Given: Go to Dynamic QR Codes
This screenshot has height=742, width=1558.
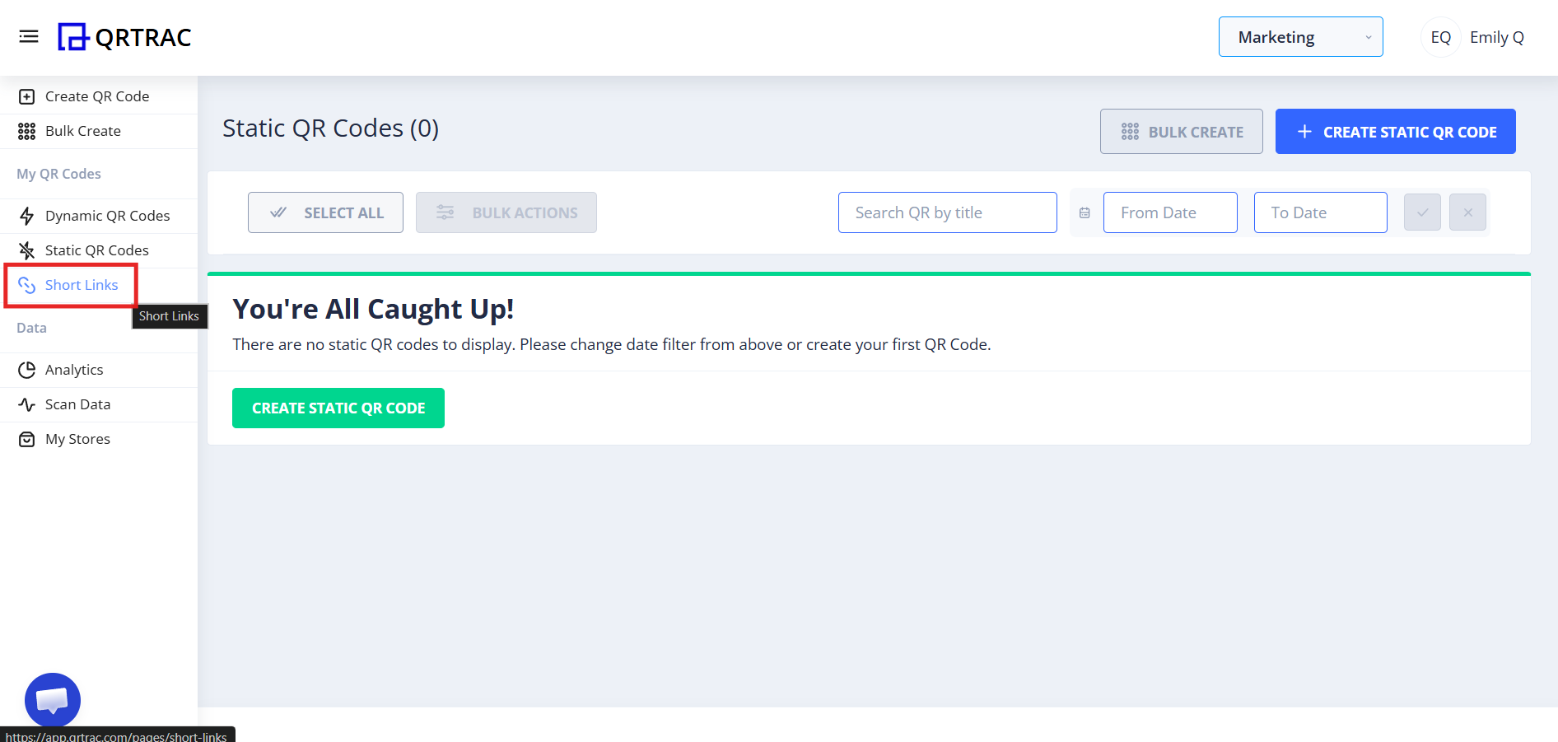Looking at the screenshot, I should point(107,216).
